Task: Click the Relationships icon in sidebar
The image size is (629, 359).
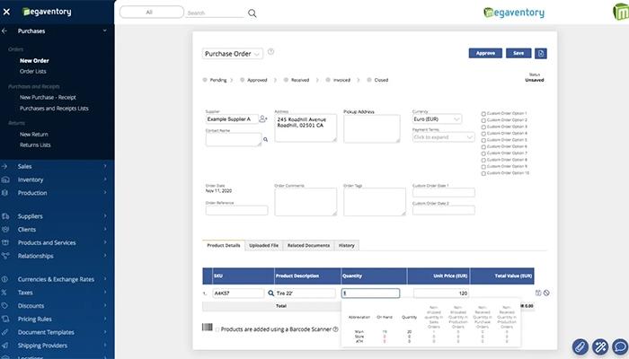Action: click(5, 256)
